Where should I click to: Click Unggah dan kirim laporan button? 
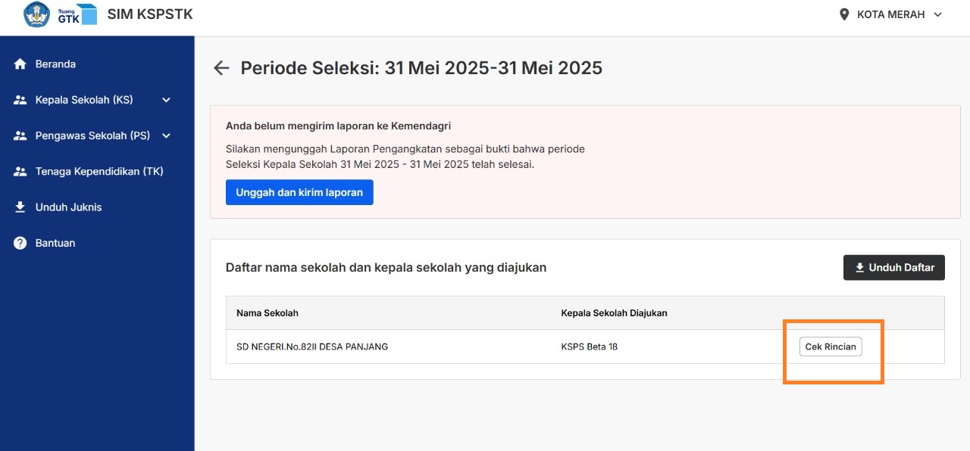click(x=299, y=192)
